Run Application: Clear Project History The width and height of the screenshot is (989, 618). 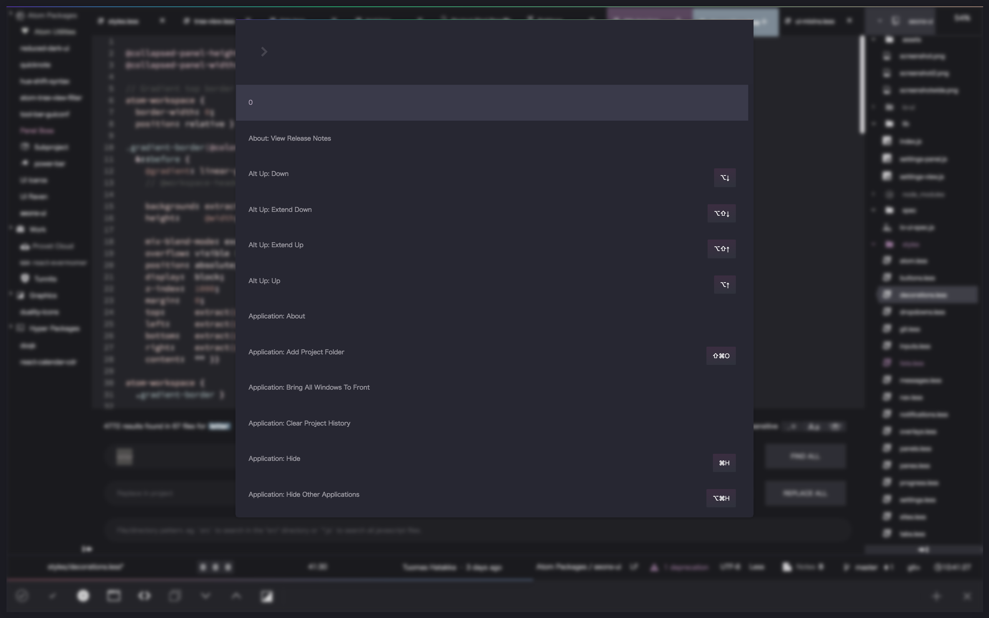pos(299,423)
